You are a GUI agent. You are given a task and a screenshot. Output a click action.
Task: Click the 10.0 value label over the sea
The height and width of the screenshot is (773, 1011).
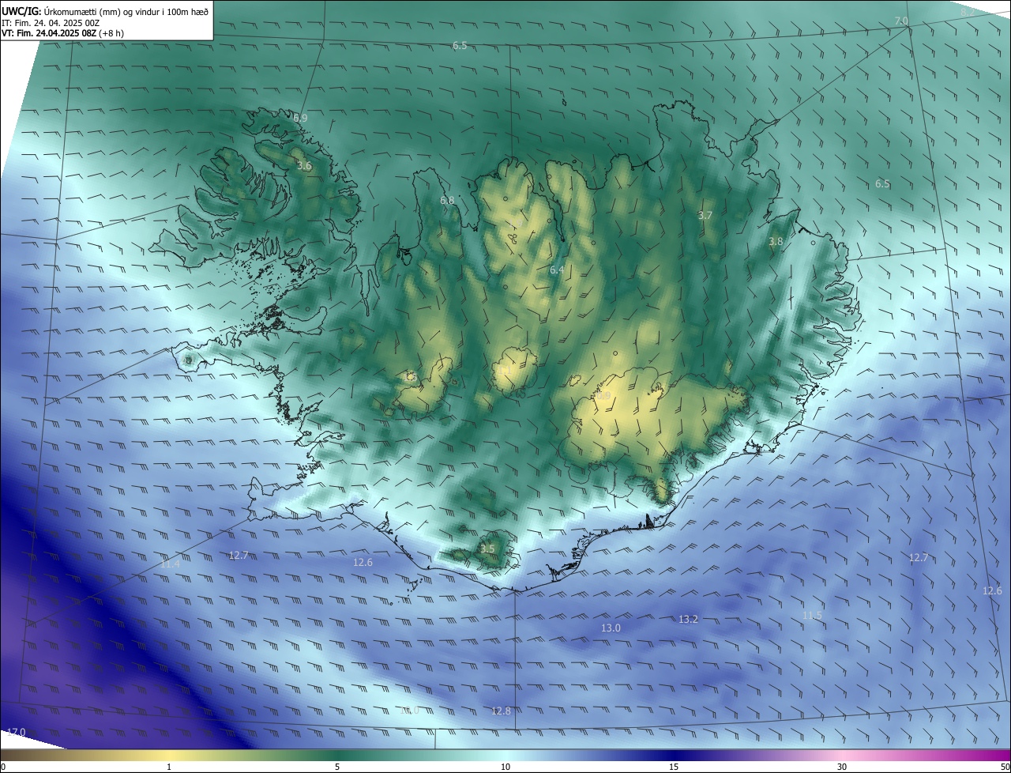410,710
